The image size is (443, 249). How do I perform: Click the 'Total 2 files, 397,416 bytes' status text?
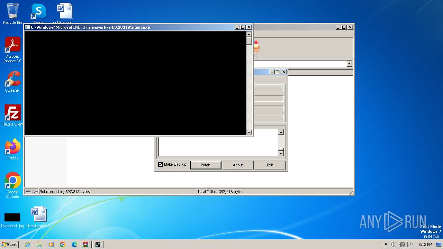(x=220, y=192)
